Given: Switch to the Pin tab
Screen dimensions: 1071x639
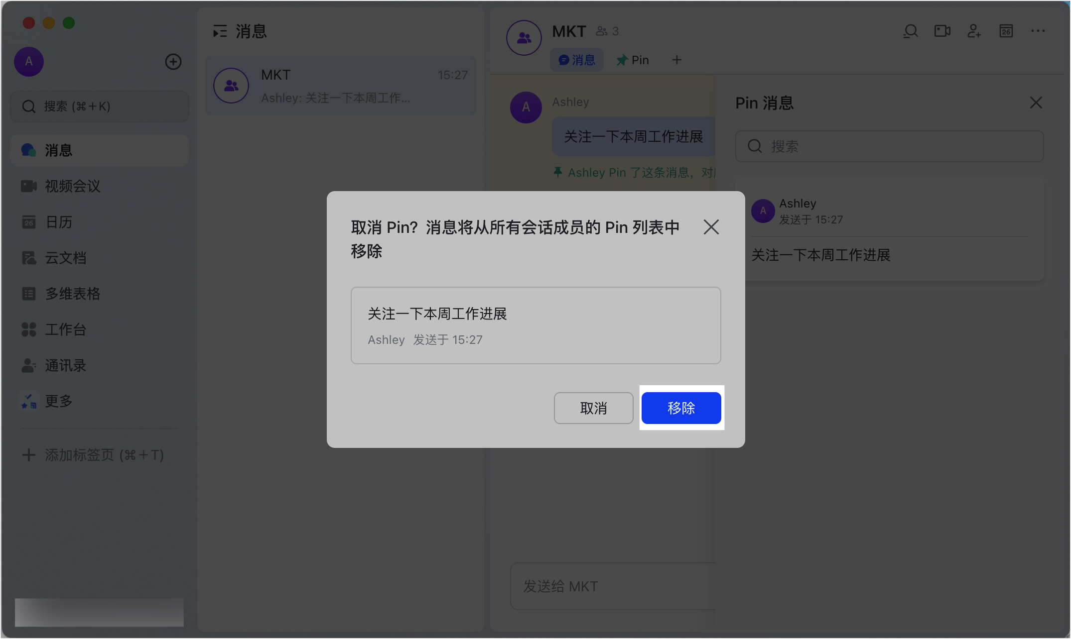Looking at the screenshot, I should click(633, 60).
